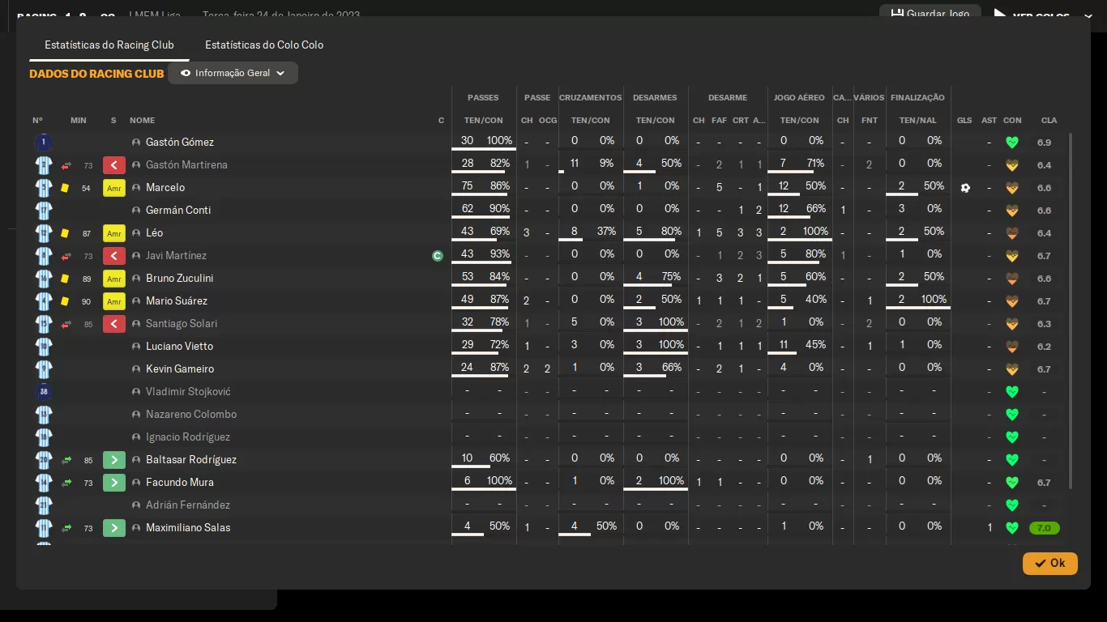Click Mario Suárez's 100% shots on target
This screenshot has width=1107, height=622.
934,300
